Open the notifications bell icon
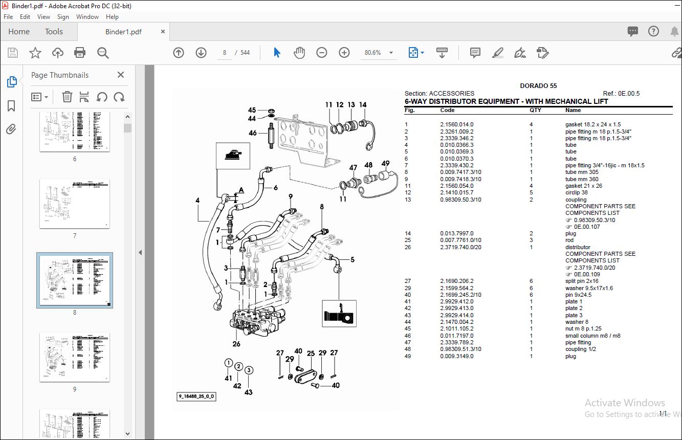The height and width of the screenshot is (440, 682). click(x=675, y=31)
